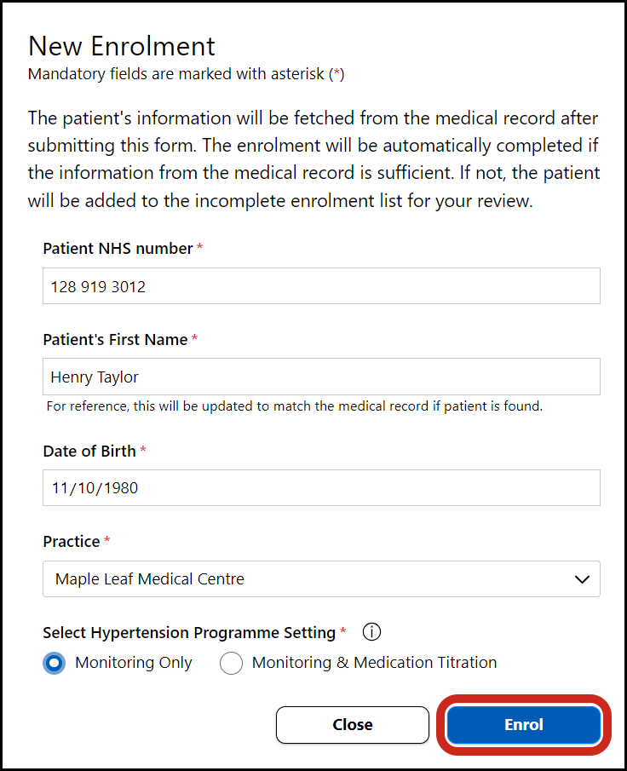Click the Close button
The width and height of the screenshot is (627, 771).
pos(352,725)
